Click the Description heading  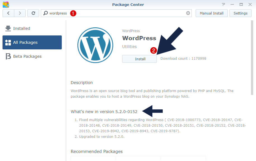(x=82, y=83)
